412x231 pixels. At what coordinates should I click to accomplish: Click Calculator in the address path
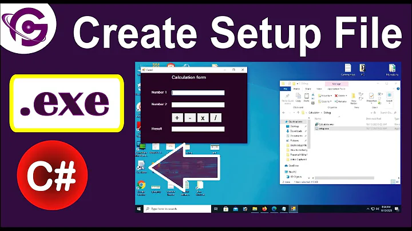point(314,113)
